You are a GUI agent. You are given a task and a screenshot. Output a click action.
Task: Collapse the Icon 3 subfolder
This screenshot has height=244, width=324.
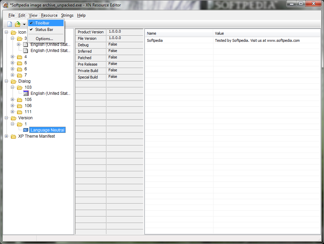[x=12, y=38]
